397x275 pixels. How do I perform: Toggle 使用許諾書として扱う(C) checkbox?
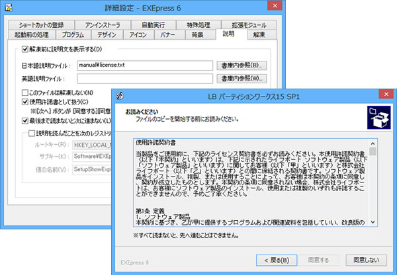[x=25, y=102]
